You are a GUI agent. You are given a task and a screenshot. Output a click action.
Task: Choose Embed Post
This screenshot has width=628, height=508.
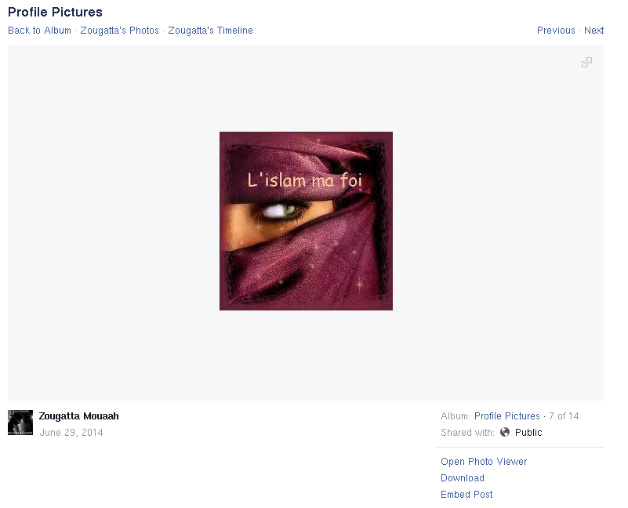coord(466,495)
